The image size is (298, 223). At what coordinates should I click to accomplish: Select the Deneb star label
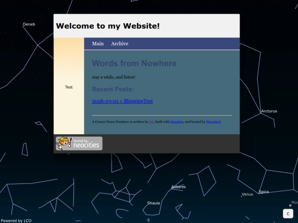click(29, 24)
